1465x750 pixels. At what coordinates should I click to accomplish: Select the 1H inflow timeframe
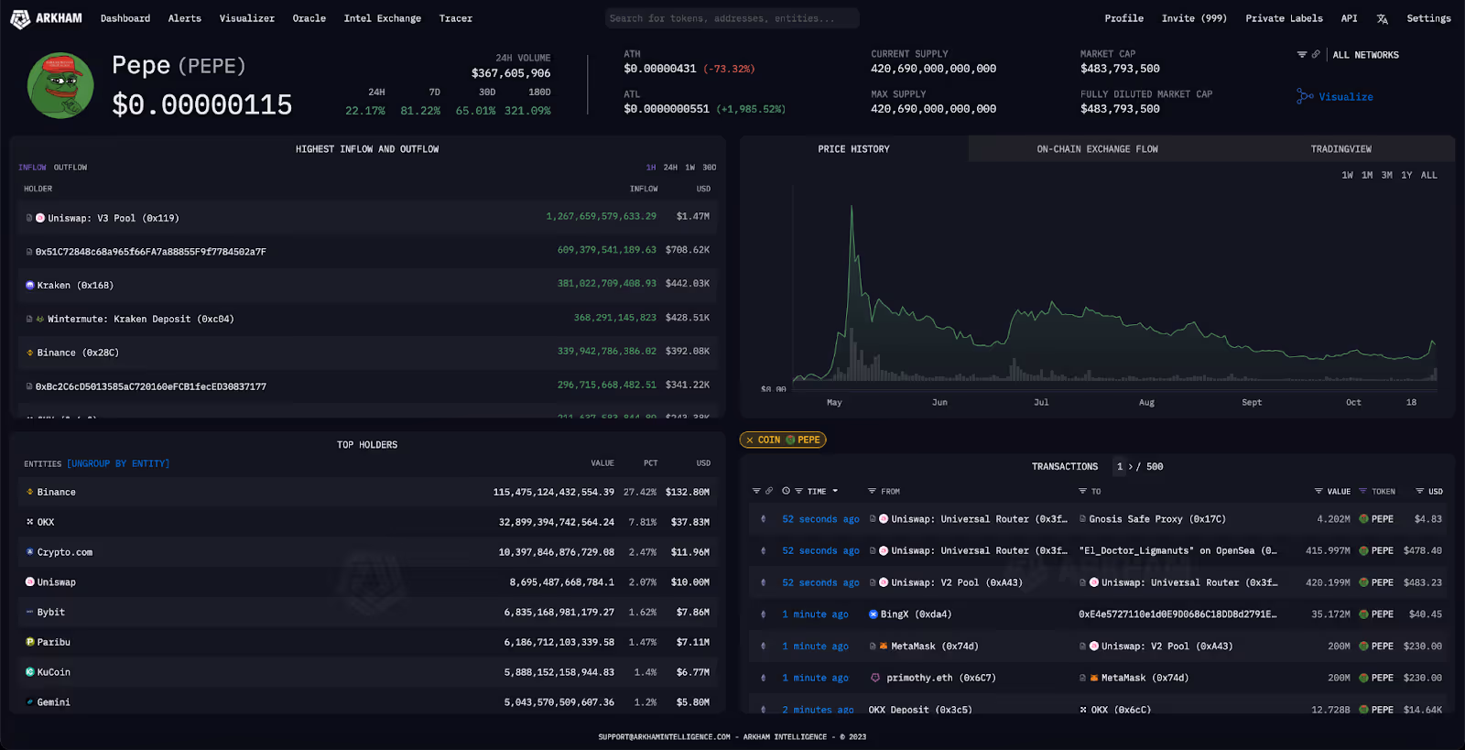click(x=651, y=168)
